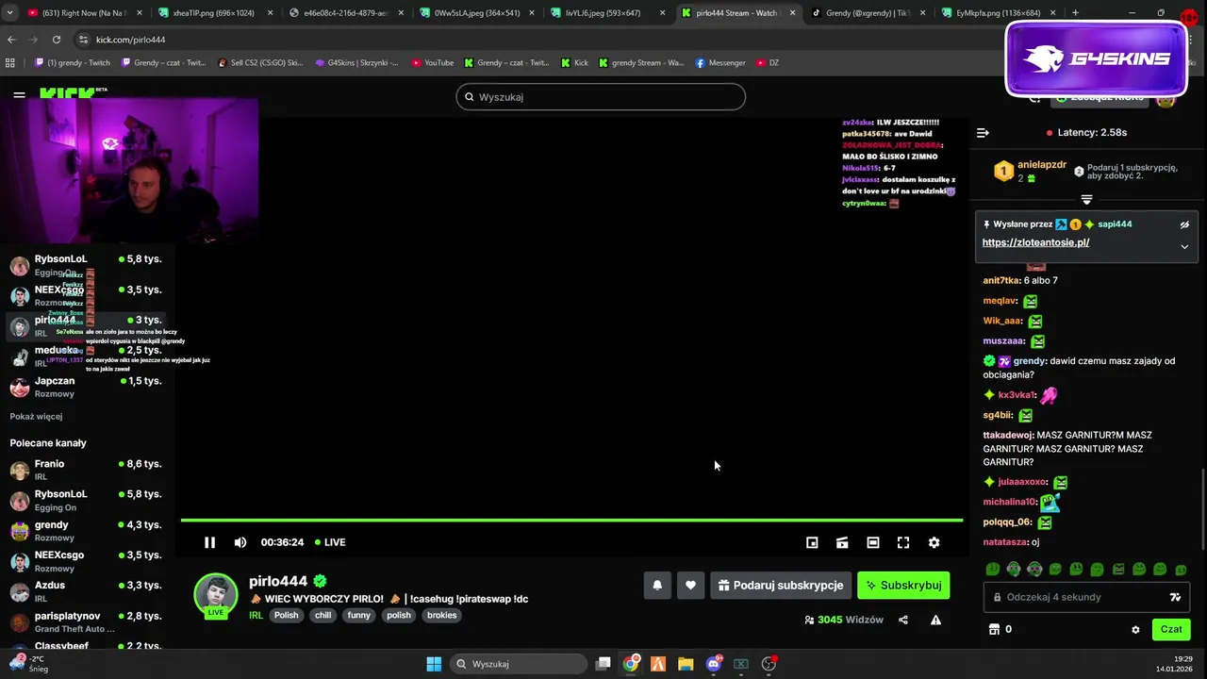Screen dimensions: 1207x679
Task: Reload the page in the browser toolbar
Action: 57,40
